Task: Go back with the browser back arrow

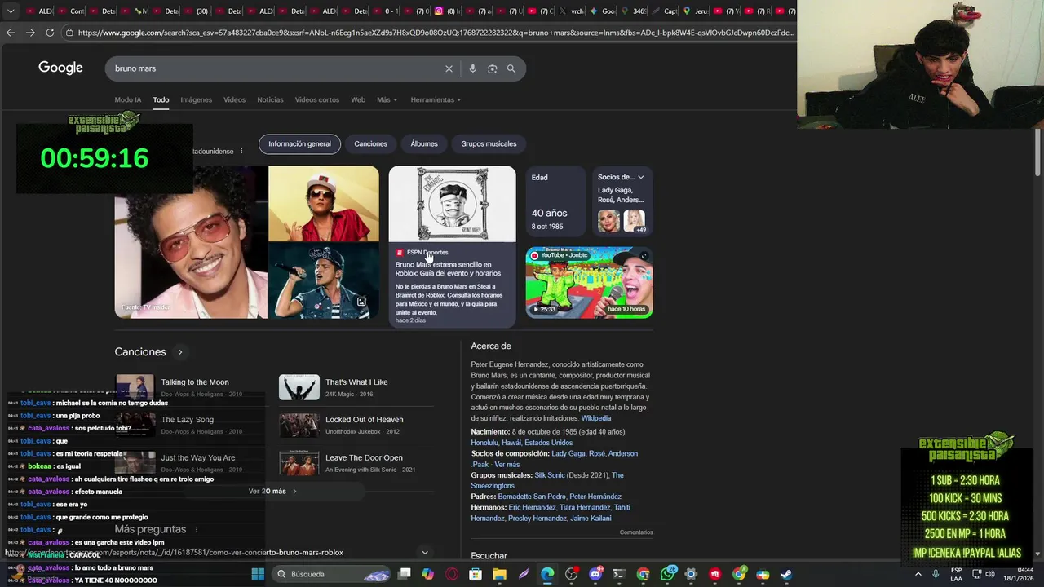Action: [x=10, y=33]
